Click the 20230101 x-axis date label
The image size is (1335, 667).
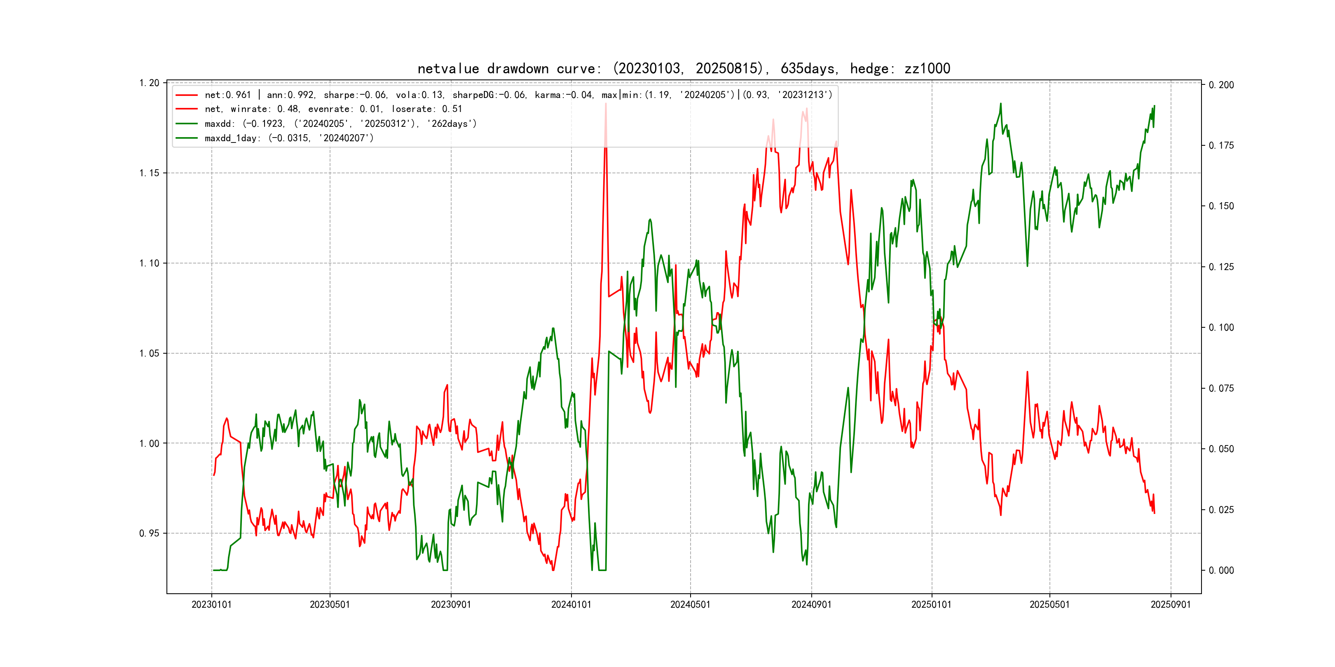211,605
